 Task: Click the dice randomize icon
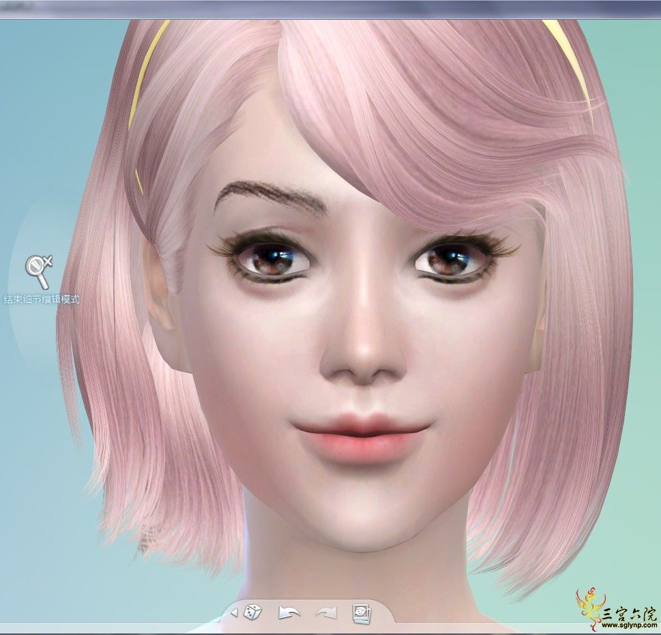[252, 611]
